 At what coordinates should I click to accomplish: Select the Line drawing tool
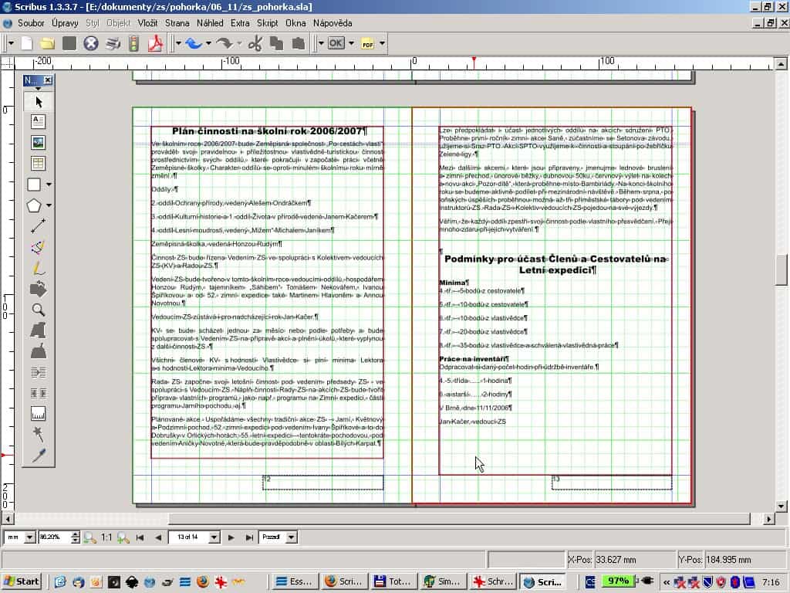(38, 227)
